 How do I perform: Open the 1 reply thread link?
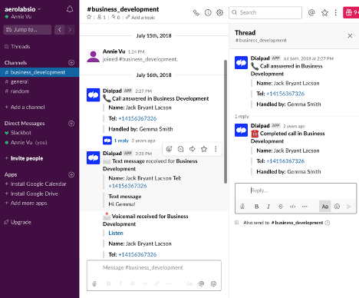121,141
